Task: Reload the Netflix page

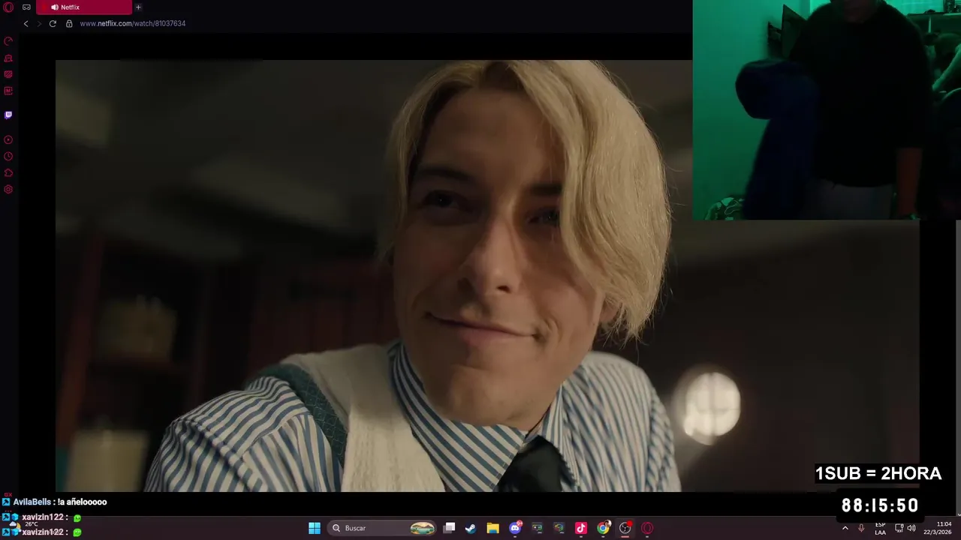Action: (53, 24)
